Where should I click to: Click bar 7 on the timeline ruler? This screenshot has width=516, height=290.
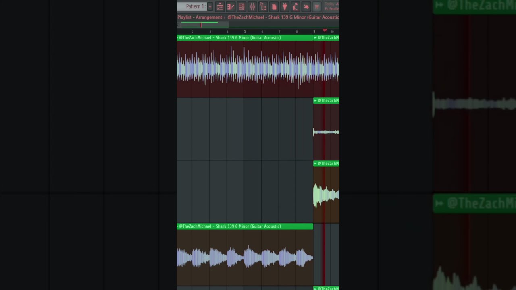pyautogui.click(x=279, y=31)
